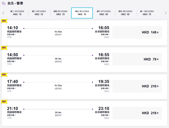The height and width of the screenshot is (128, 169).
Task: Click the previous dates left arrow
Action: [x=3, y=13]
